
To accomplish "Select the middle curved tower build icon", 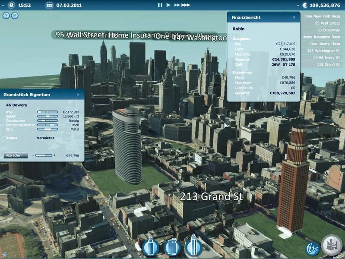I will point(172,247).
